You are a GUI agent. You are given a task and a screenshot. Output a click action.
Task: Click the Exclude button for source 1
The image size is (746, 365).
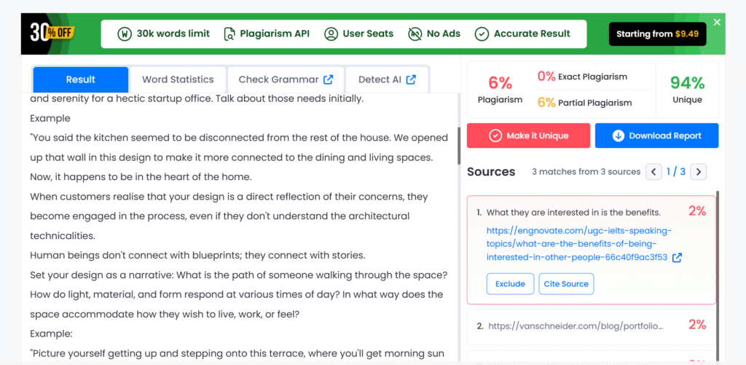(x=510, y=284)
